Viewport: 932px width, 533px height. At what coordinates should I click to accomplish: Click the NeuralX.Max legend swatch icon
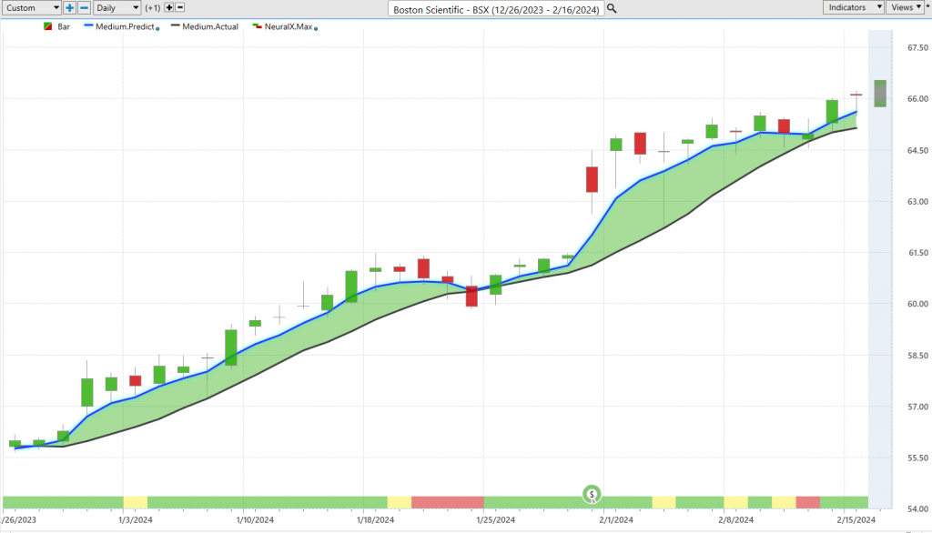coord(258,26)
